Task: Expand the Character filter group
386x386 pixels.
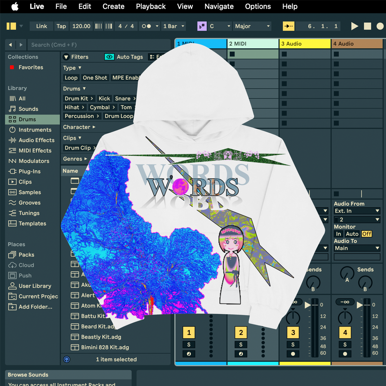Action: tap(94, 127)
